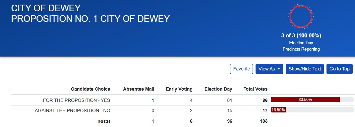Click the YES total votes value 86

pos(265,100)
